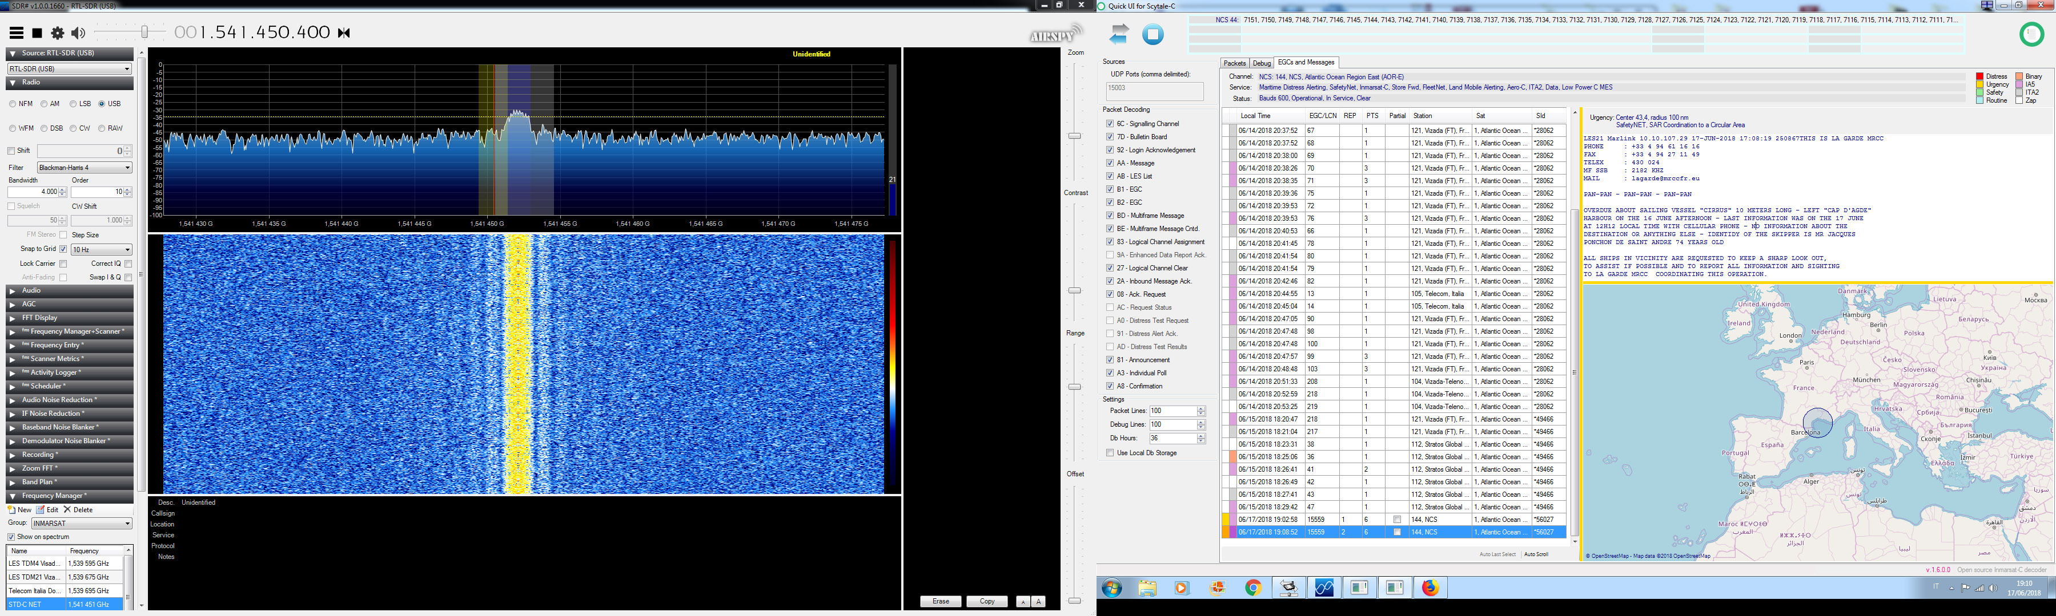
Task: Show hidden tray icons arrow
Action: (x=1952, y=588)
